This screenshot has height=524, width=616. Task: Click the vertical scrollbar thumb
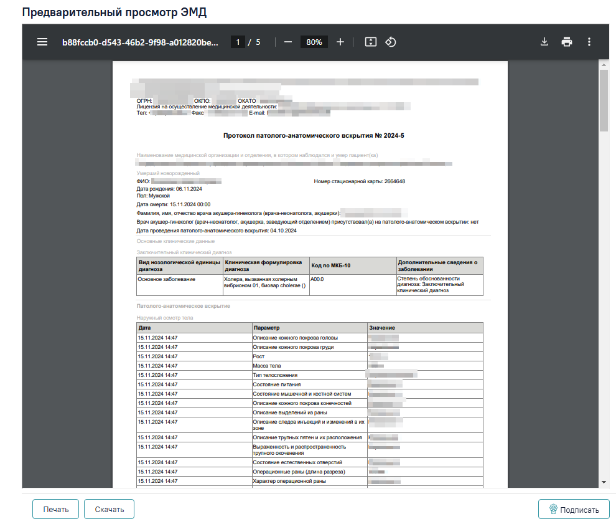(x=604, y=101)
